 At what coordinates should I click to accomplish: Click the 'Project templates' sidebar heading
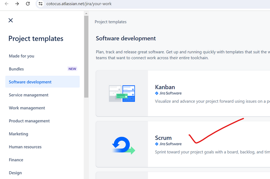tap(36, 39)
